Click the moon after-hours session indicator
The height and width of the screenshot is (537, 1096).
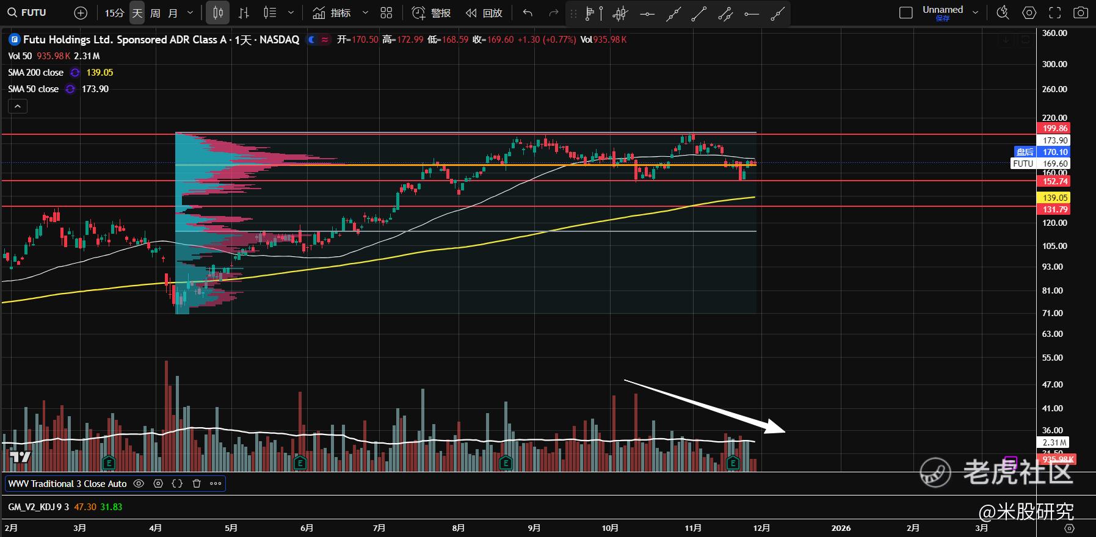point(312,40)
